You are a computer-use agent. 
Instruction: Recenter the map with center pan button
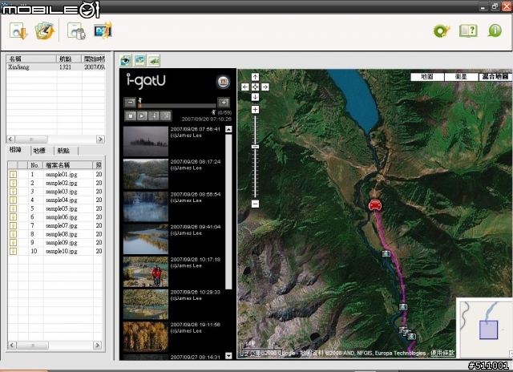coord(255,87)
